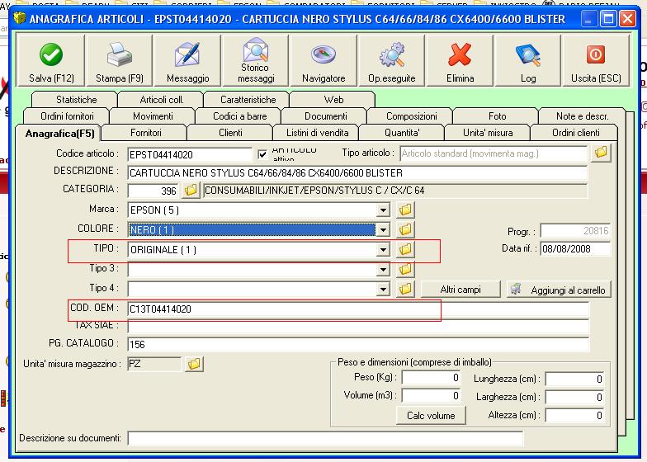Click Aggiungi al carrello button
Image resolution: width=647 pixels, height=462 pixels.
560,290
